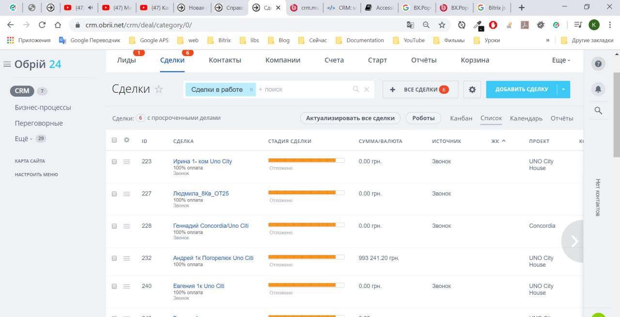Open search magnifier in right sidebar

pyautogui.click(x=598, y=111)
